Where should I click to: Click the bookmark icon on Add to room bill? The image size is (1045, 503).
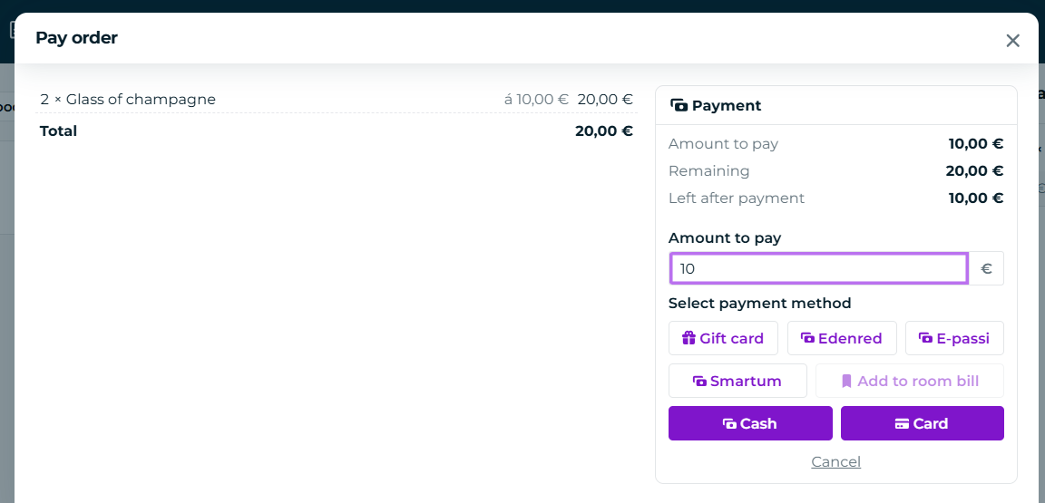[846, 381]
